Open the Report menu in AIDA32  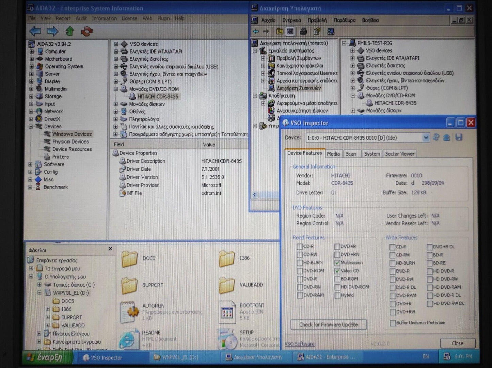click(x=63, y=18)
